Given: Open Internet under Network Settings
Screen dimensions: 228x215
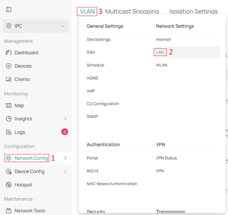Looking at the screenshot, I should [163, 39].
